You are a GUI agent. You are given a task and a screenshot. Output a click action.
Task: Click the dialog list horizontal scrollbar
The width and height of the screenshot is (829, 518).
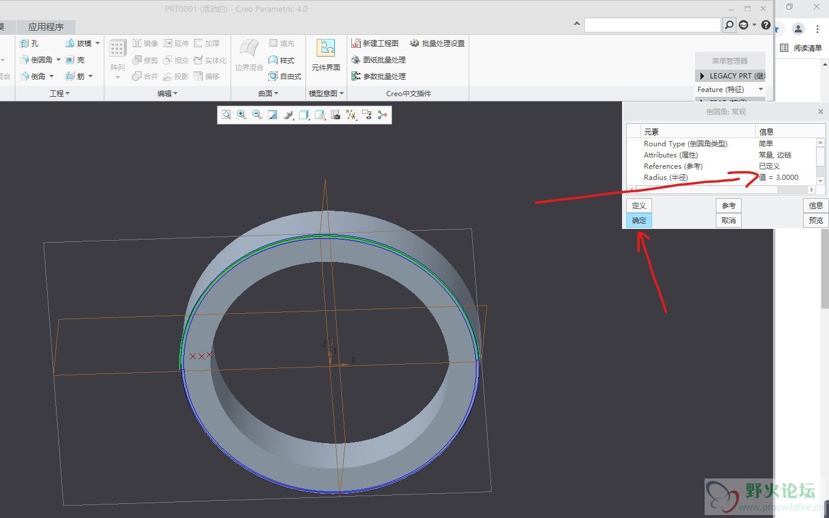(721, 189)
